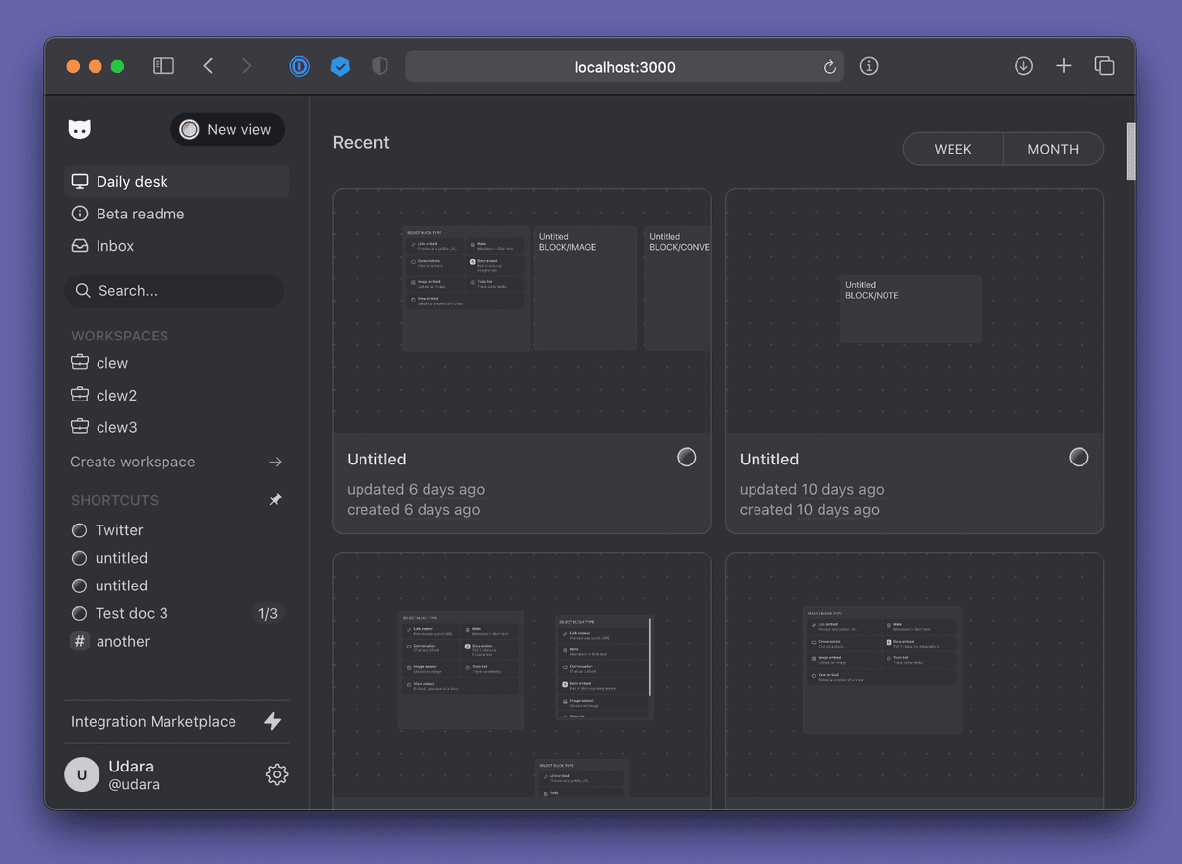Click the page vertical scrollbar
This screenshot has width=1182, height=864.
tap(1131, 152)
